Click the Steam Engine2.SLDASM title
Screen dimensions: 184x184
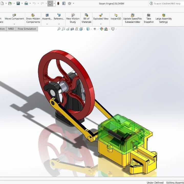coord(112,4)
